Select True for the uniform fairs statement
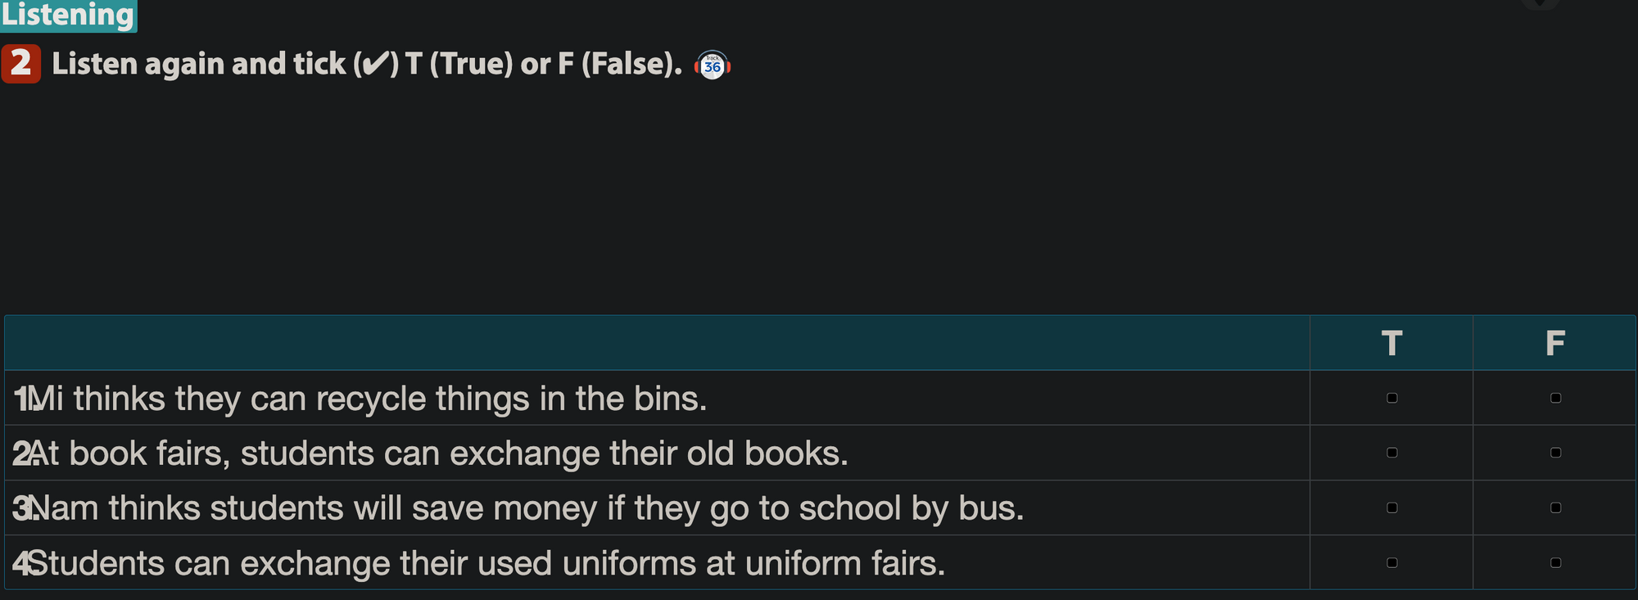The width and height of the screenshot is (1638, 600). (x=1391, y=562)
